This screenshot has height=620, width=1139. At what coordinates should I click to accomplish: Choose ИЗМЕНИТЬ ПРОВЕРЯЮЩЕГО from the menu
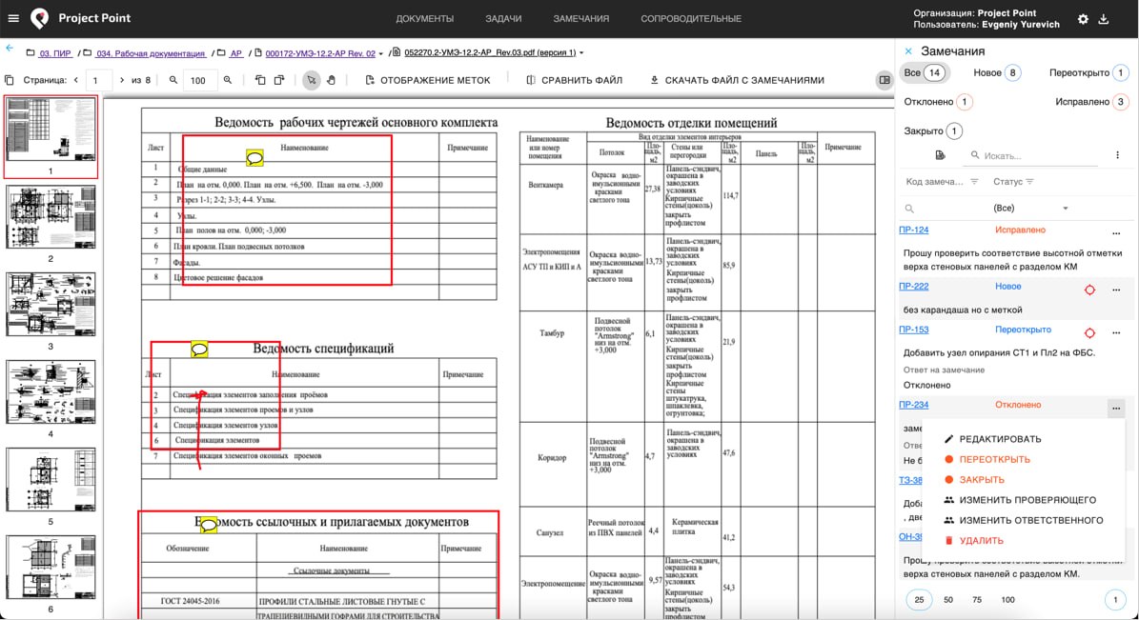(1019, 499)
